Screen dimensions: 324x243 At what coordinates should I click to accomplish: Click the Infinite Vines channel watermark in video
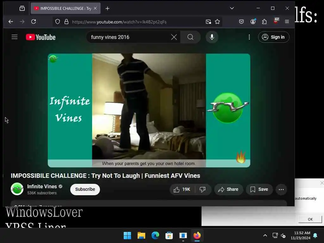coord(53,59)
